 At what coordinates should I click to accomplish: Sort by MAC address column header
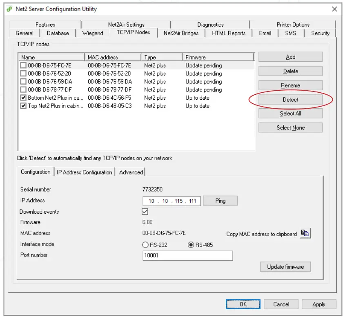click(113, 57)
